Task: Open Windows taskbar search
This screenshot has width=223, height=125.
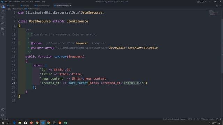Action: (8, 123)
